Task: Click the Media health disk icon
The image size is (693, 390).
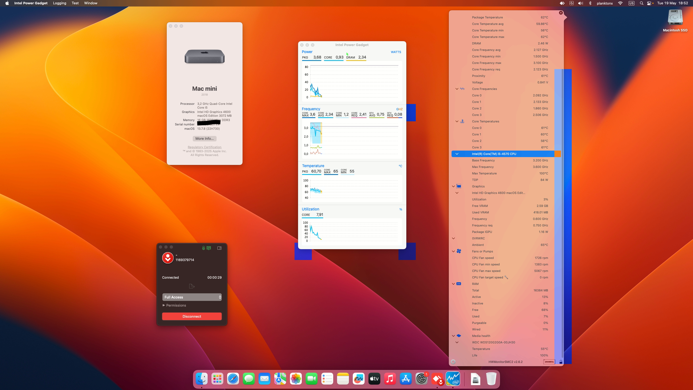Action: 459,336
